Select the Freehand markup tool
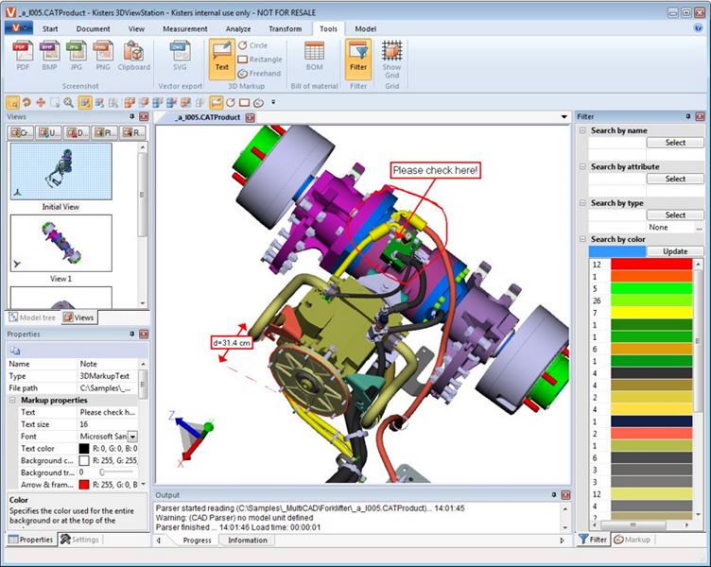This screenshot has height=567, width=711. [259, 74]
